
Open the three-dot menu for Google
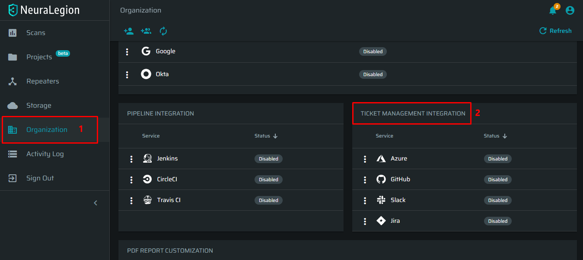coord(127,52)
